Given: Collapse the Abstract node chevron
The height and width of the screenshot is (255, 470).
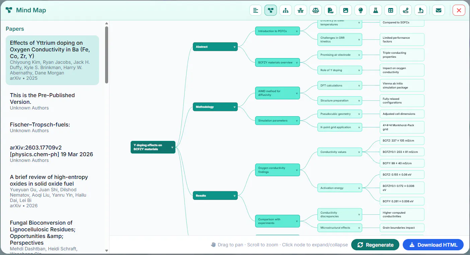Looking at the screenshot, I should [x=234, y=47].
